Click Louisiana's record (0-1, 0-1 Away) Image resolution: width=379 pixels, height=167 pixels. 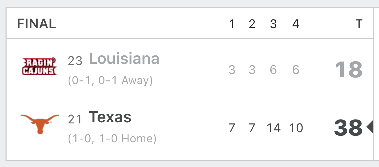pos(110,81)
